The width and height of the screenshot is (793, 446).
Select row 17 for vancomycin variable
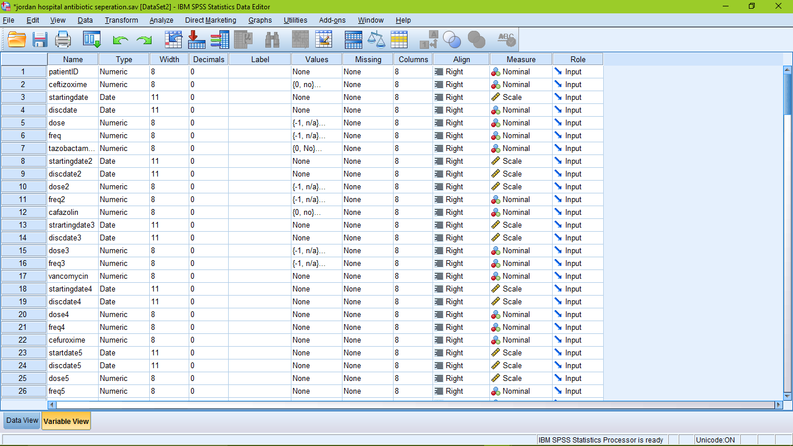pyautogui.click(x=23, y=276)
